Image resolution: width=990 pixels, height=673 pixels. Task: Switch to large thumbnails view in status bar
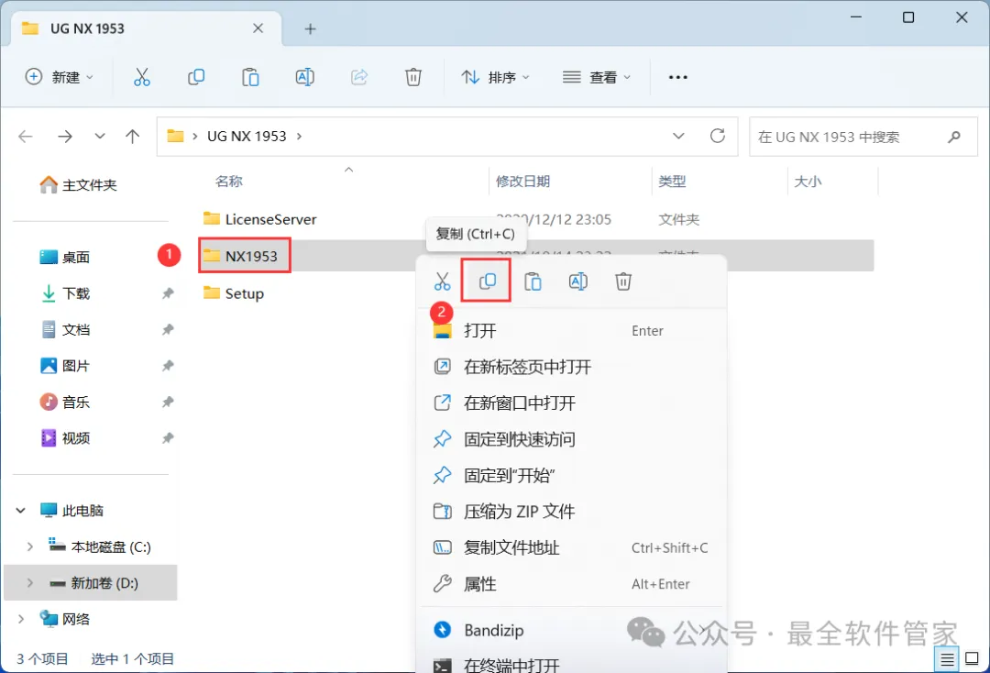click(x=973, y=659)
